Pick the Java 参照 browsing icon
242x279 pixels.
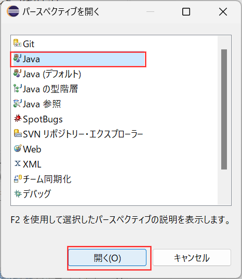[17, 103]
